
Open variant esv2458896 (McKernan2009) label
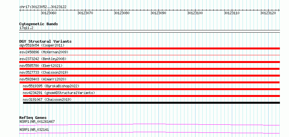44,52
